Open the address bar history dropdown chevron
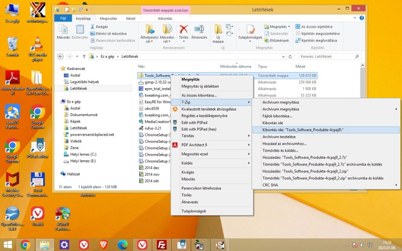The image size is (402, 251). click(283, 56)
